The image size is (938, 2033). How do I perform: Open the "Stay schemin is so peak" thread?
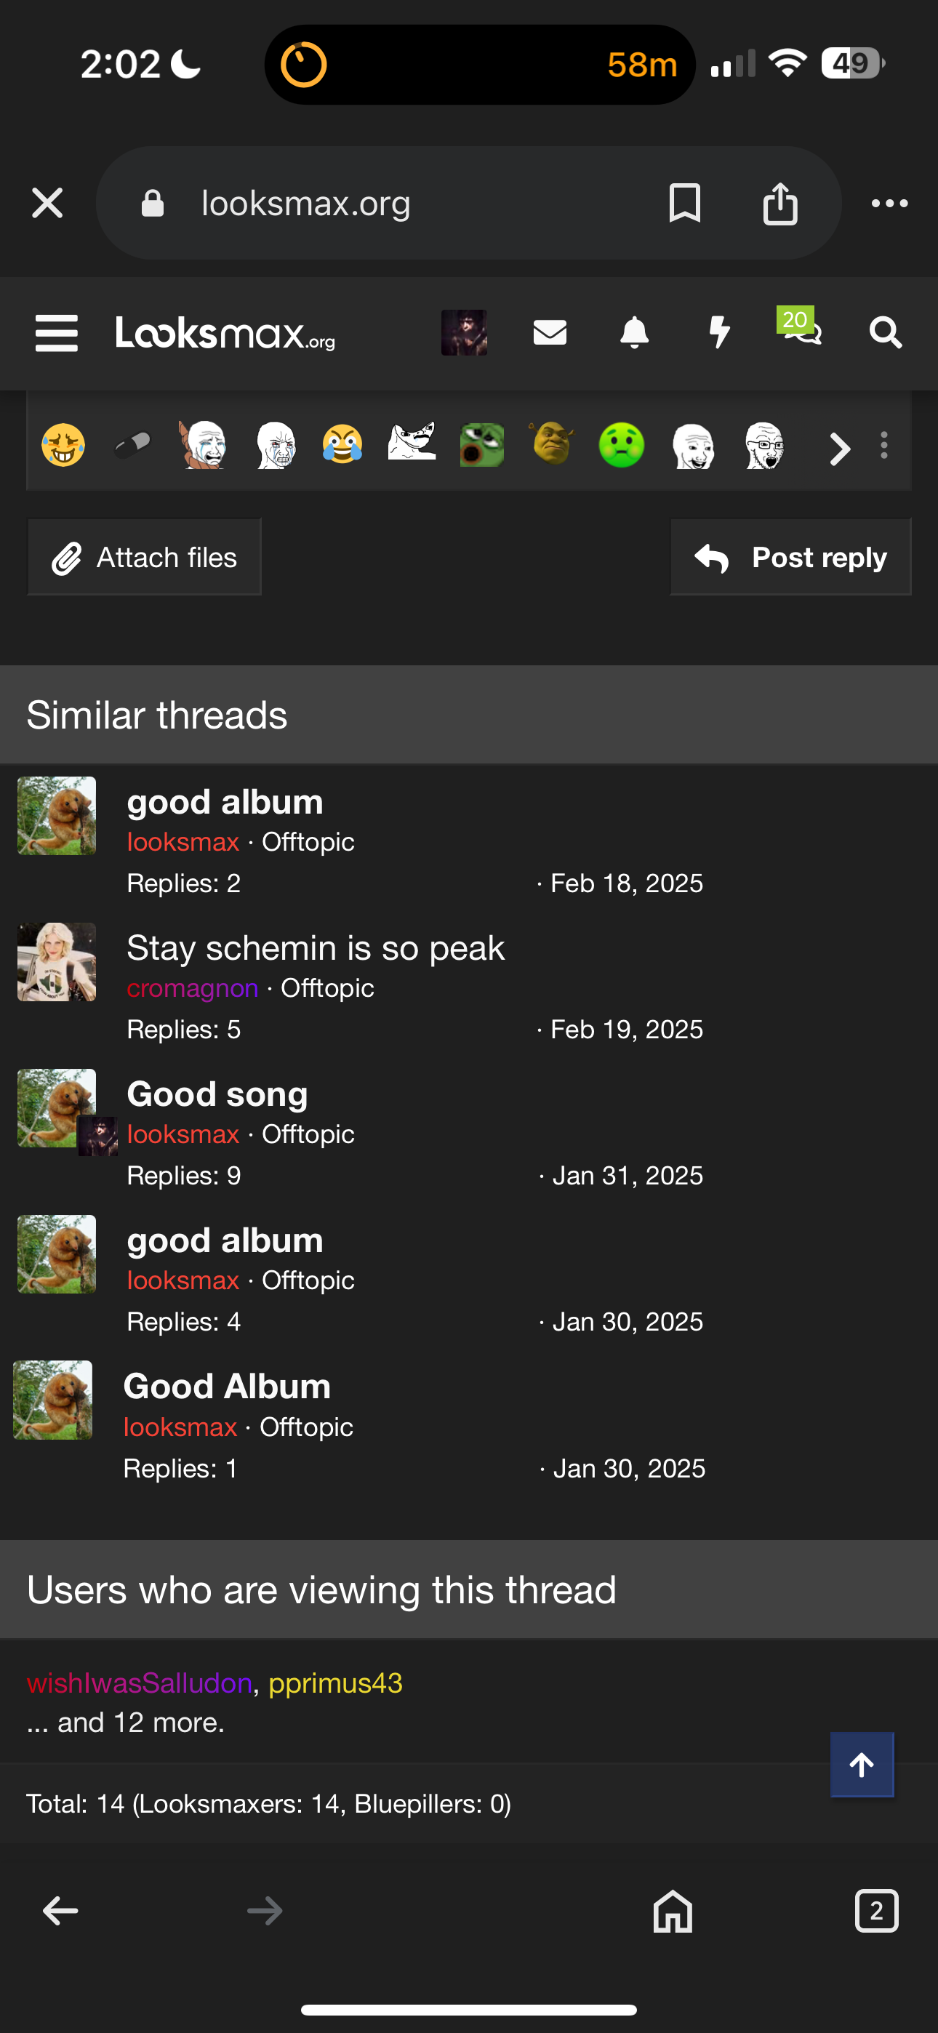pyautogui.click(x=315, y=948)
